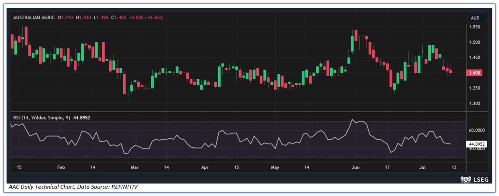The height and width of the screenshot is (196, 499).
Task: Click the Apr date axis label
Action: pos(205,167)
